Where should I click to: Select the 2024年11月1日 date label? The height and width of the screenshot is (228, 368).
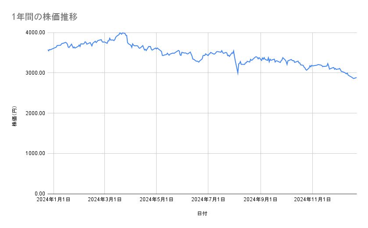[312, 199]
